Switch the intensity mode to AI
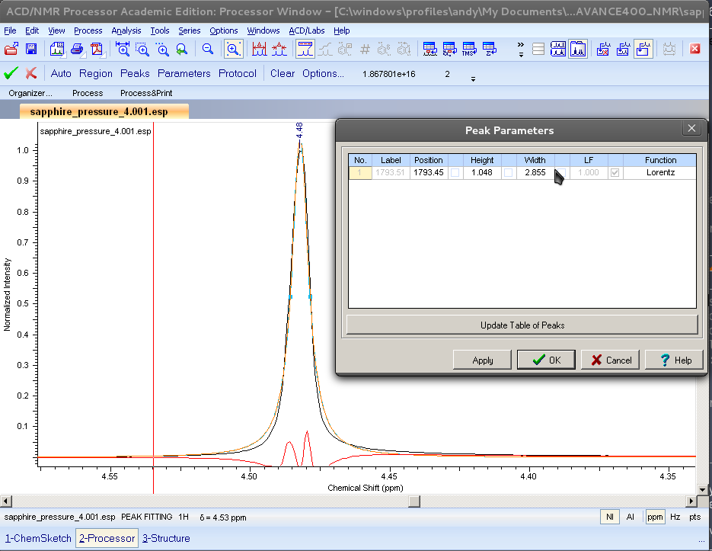 coord(631,517)
